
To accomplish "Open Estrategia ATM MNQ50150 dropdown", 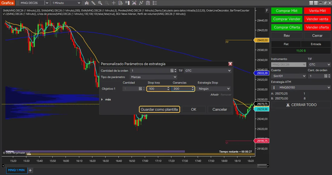I will (x=301, y=87).
